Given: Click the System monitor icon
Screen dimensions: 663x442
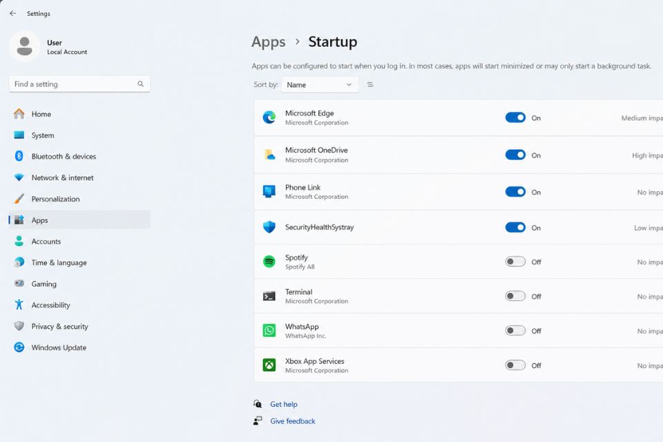Looking at the screenshot, I should [x=19, y=135].
